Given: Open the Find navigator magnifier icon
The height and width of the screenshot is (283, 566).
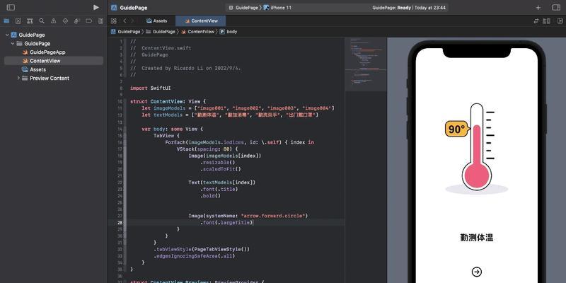Looking at the screenshot, I should 42,21.
